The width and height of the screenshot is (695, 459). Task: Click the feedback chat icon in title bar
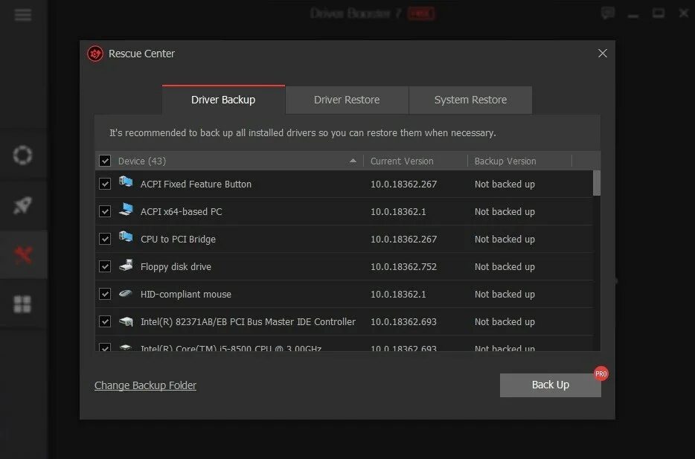point(608,13)
